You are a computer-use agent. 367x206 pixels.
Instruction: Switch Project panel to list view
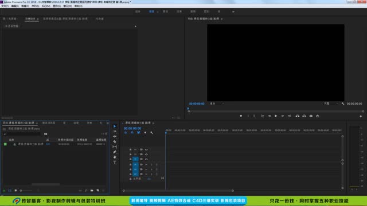click(x=10, y=191)
